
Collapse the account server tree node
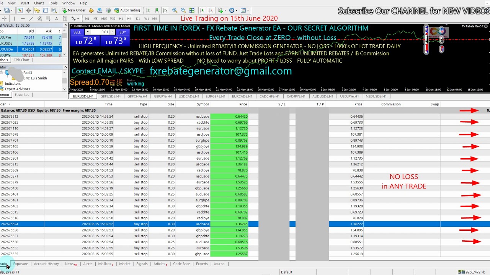pos(2,73)
